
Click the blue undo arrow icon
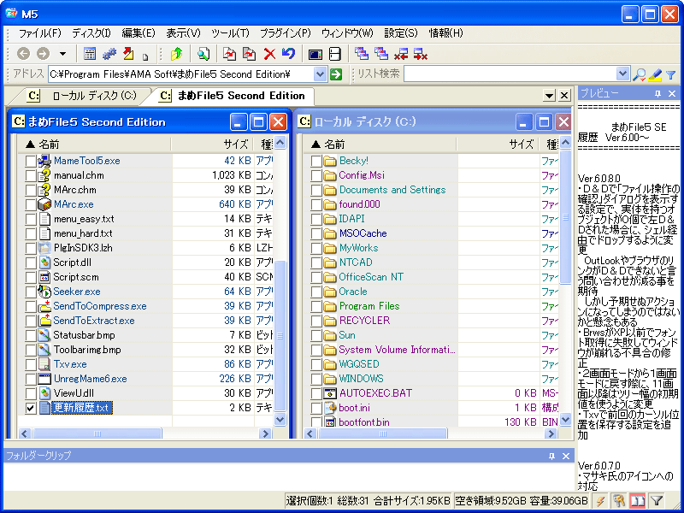tap(288, 53)
